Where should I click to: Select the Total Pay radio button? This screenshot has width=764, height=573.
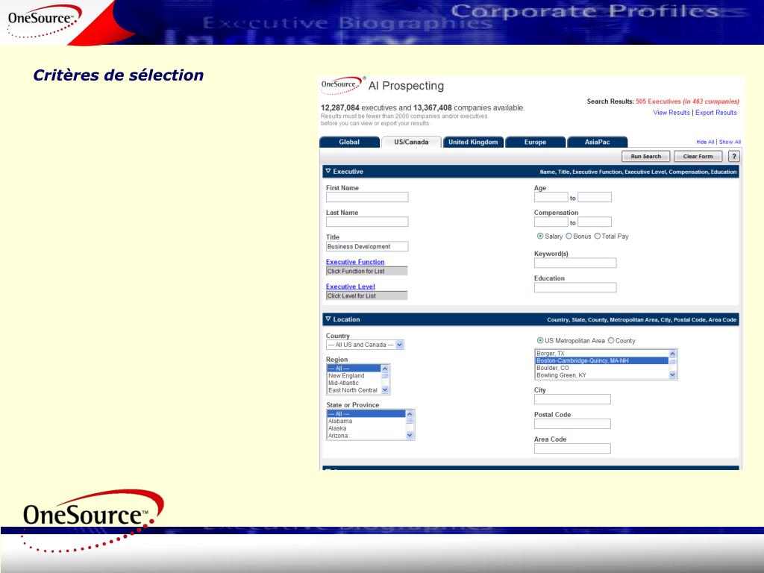pos(598,237)
